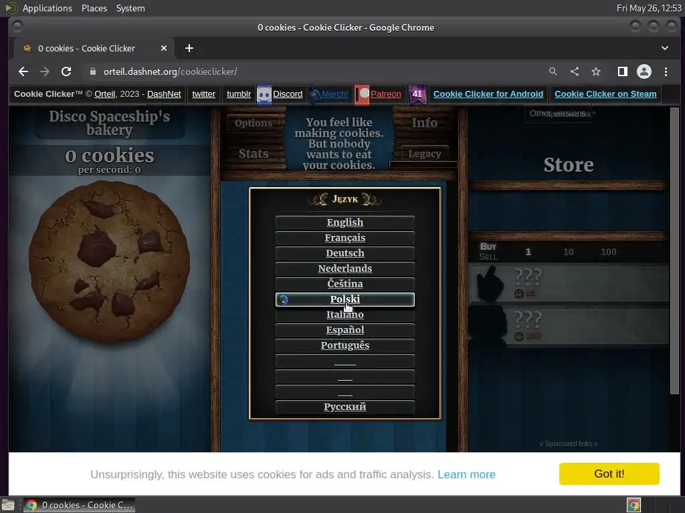This screenshot has width=685, height=513.
Task: Click the browser forward arrow
Action: click(45, 71)
